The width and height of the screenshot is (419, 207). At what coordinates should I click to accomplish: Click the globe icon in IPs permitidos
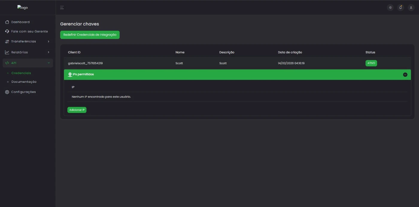(x=70, y=74)
